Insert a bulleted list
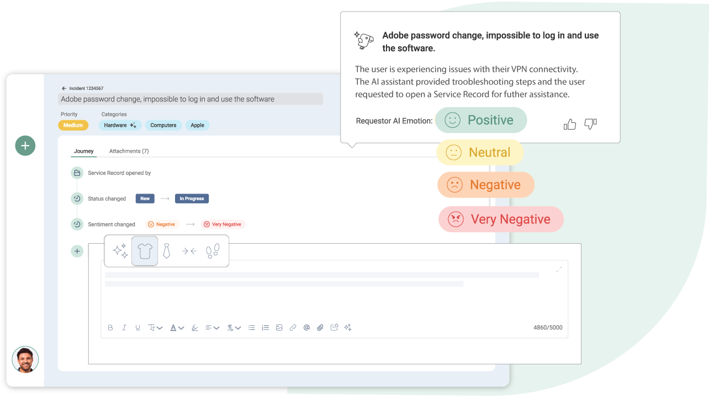709x397 pixels. [x=252, y=328]
